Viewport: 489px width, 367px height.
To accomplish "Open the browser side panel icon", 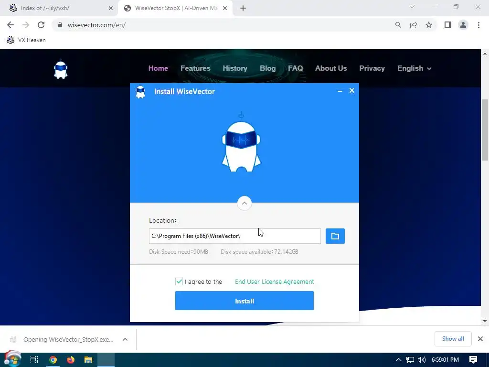I will (448, 25).
